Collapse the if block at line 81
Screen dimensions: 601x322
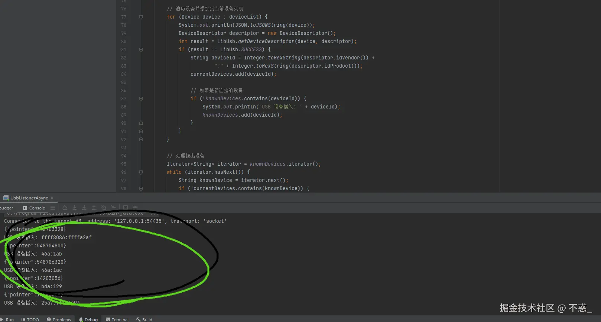pos(141,50)
